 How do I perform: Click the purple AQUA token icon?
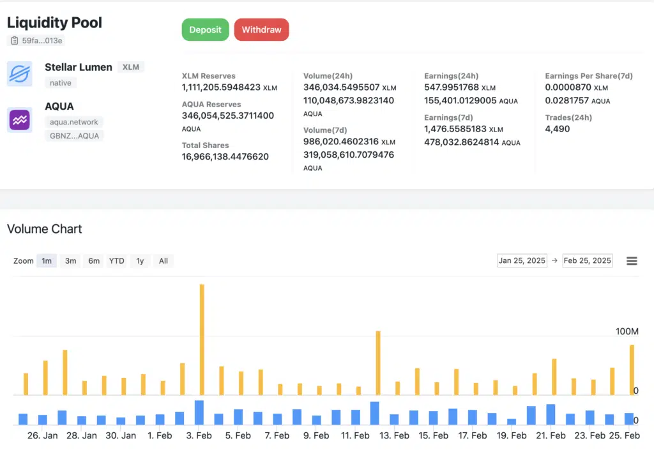click(x=20, y=120)
